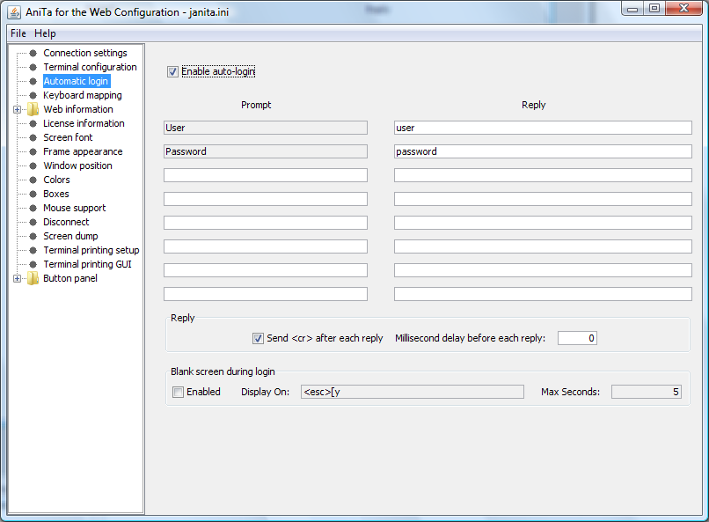
Task: Open Keyboard mapping settings
Action: (x=83, y=95)
